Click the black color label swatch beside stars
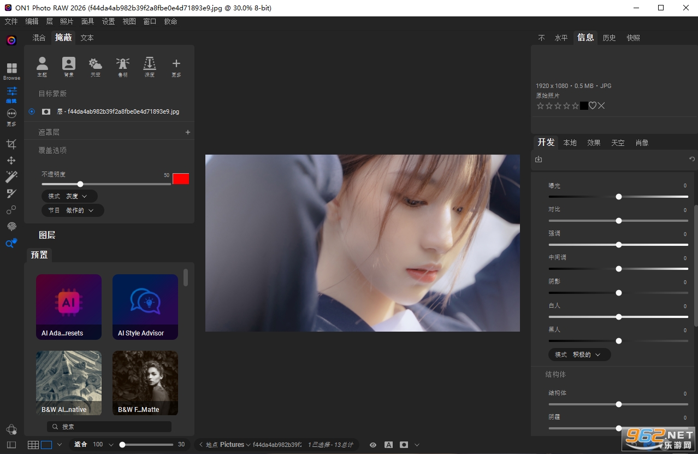698x454 pixels. point(584,105)
